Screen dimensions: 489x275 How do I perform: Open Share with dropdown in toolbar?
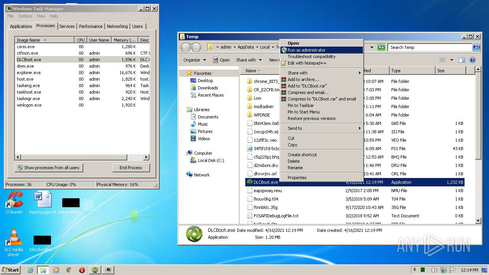[x=249, y=60]
